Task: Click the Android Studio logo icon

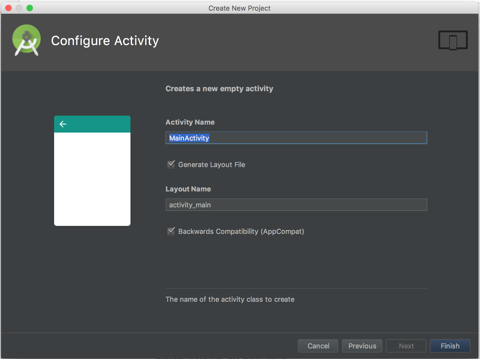Action: pos(27,40)
